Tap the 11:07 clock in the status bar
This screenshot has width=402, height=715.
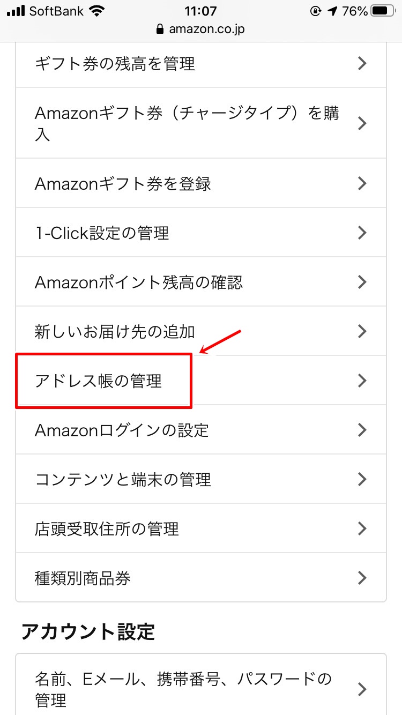tap(201, 11)
